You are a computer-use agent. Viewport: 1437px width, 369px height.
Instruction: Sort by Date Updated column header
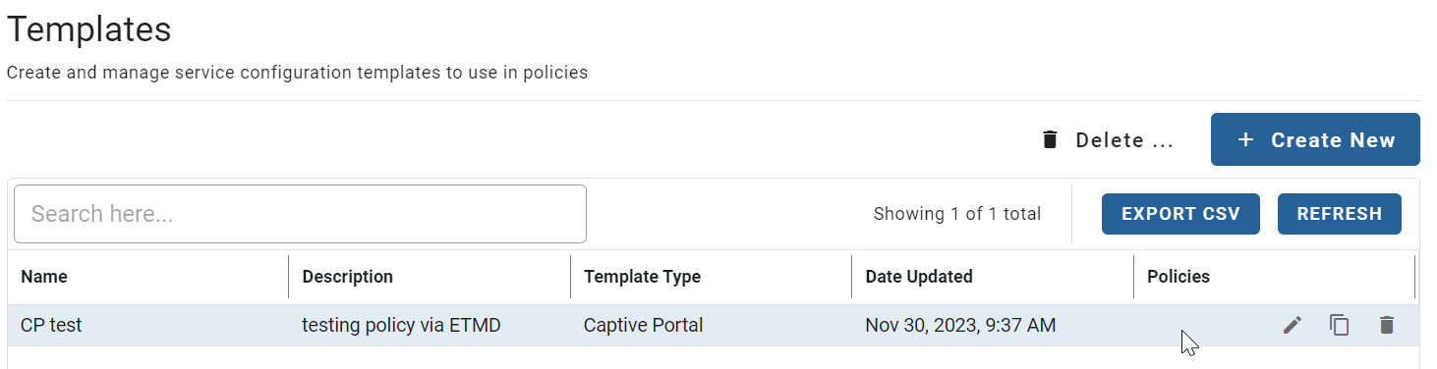point(919,277)
